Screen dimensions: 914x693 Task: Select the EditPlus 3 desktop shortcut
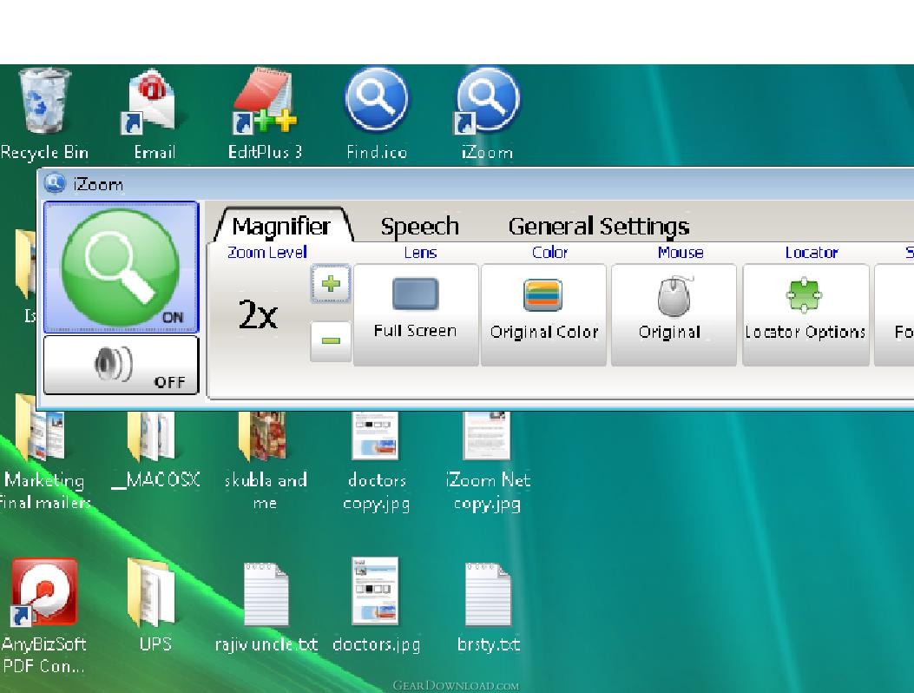pos(265,115)
